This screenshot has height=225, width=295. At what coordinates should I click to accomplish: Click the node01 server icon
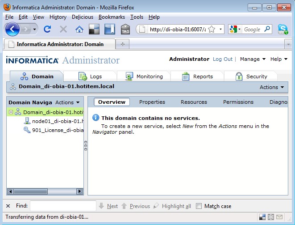[x=27, y=121]
